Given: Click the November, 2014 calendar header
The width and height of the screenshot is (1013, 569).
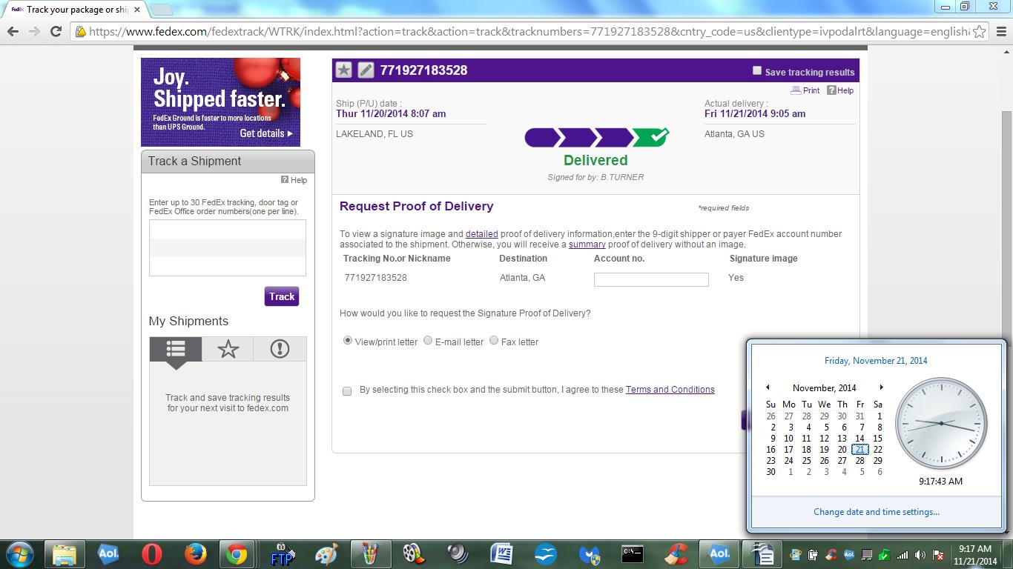Looking at the screenshot, I should pos(824,388).
